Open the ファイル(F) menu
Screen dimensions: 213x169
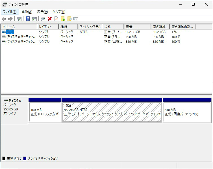pyautogui.click(x=10, y=12)
